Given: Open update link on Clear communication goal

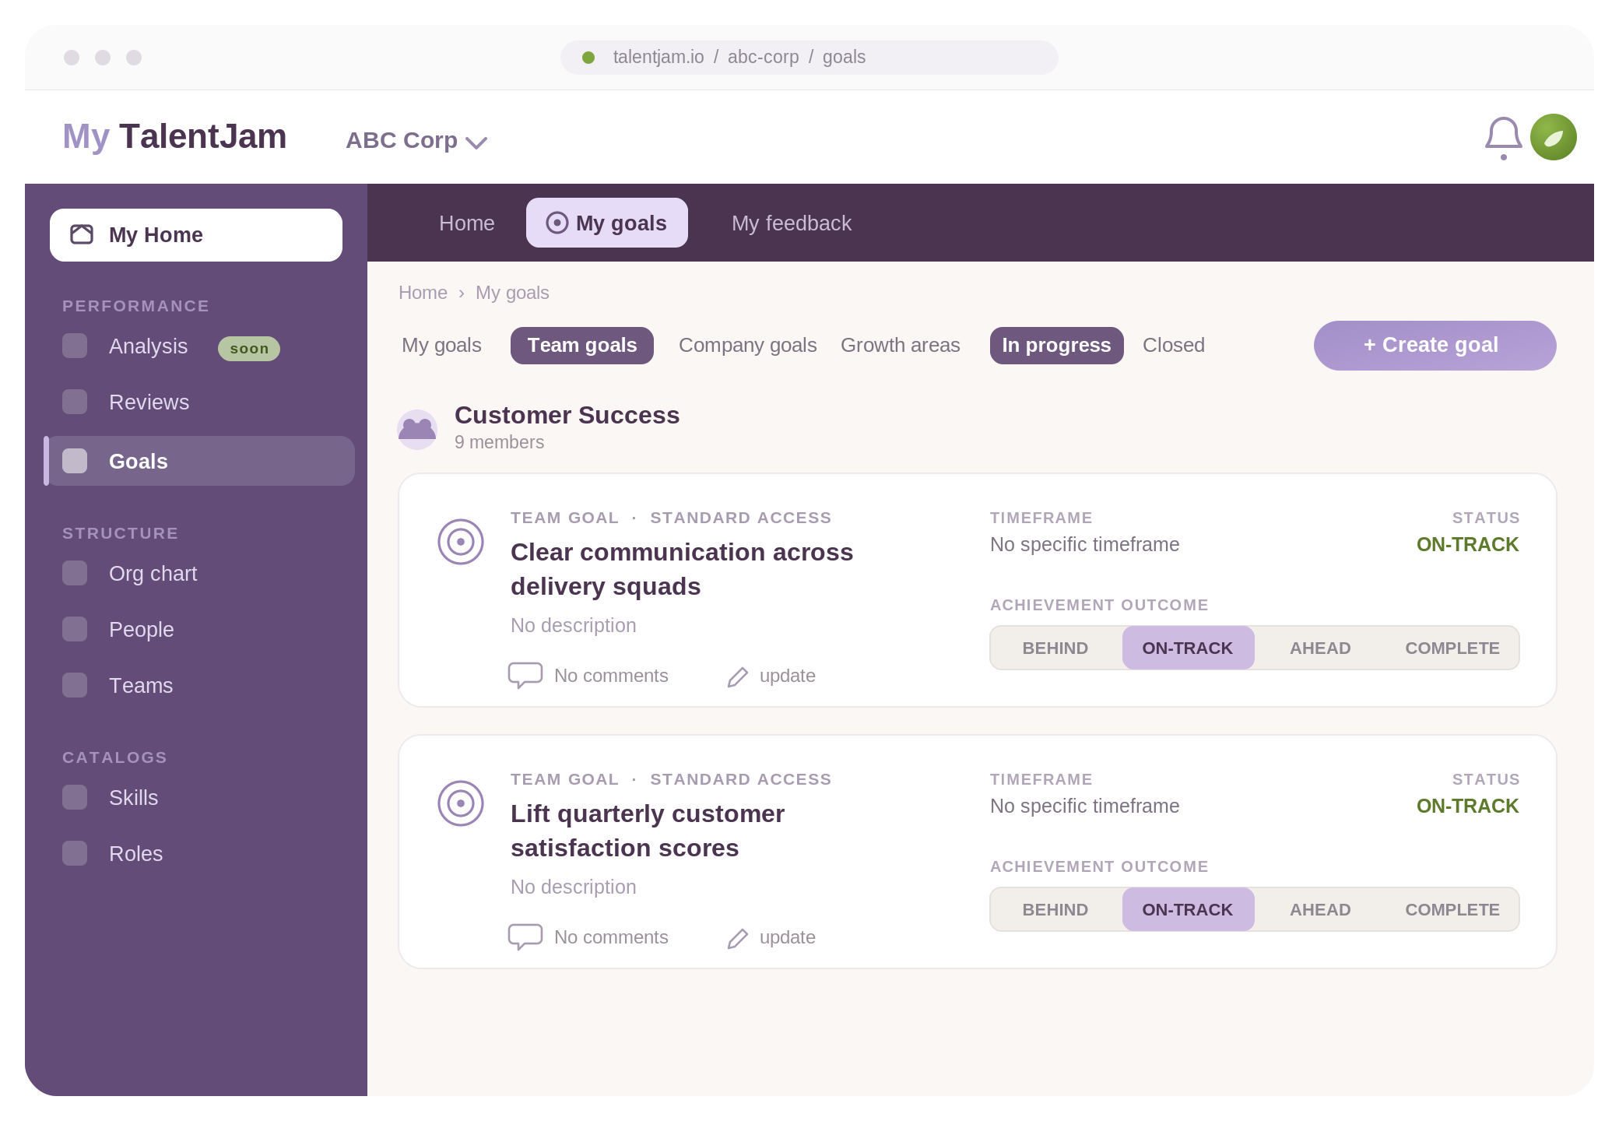Looking at the screenshot, I should (788, 676).
